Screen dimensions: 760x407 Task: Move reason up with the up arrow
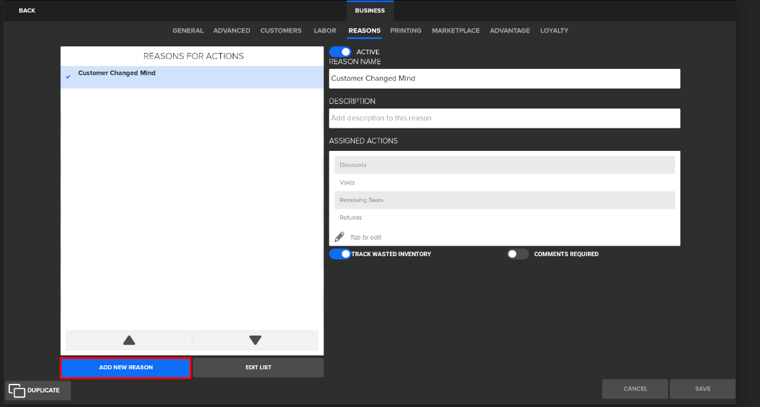click(129, 340)
